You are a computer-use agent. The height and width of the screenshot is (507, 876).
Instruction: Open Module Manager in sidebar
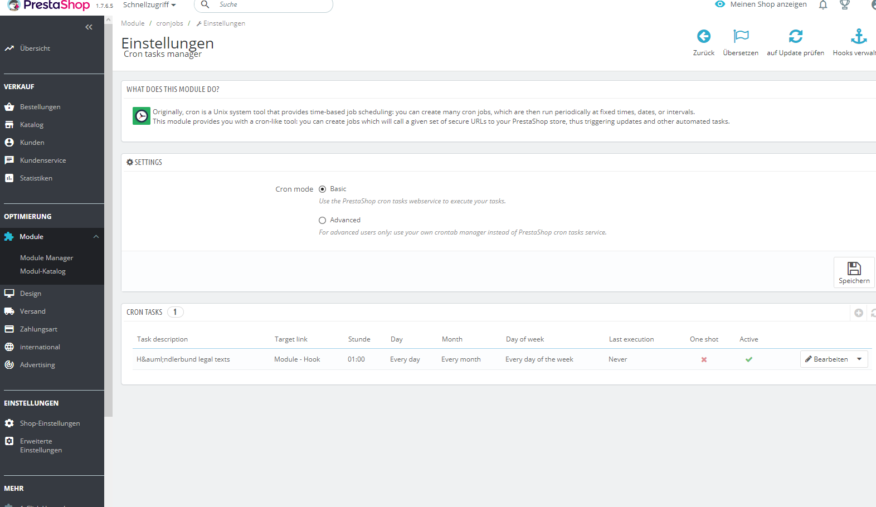[x=47, y=258]
